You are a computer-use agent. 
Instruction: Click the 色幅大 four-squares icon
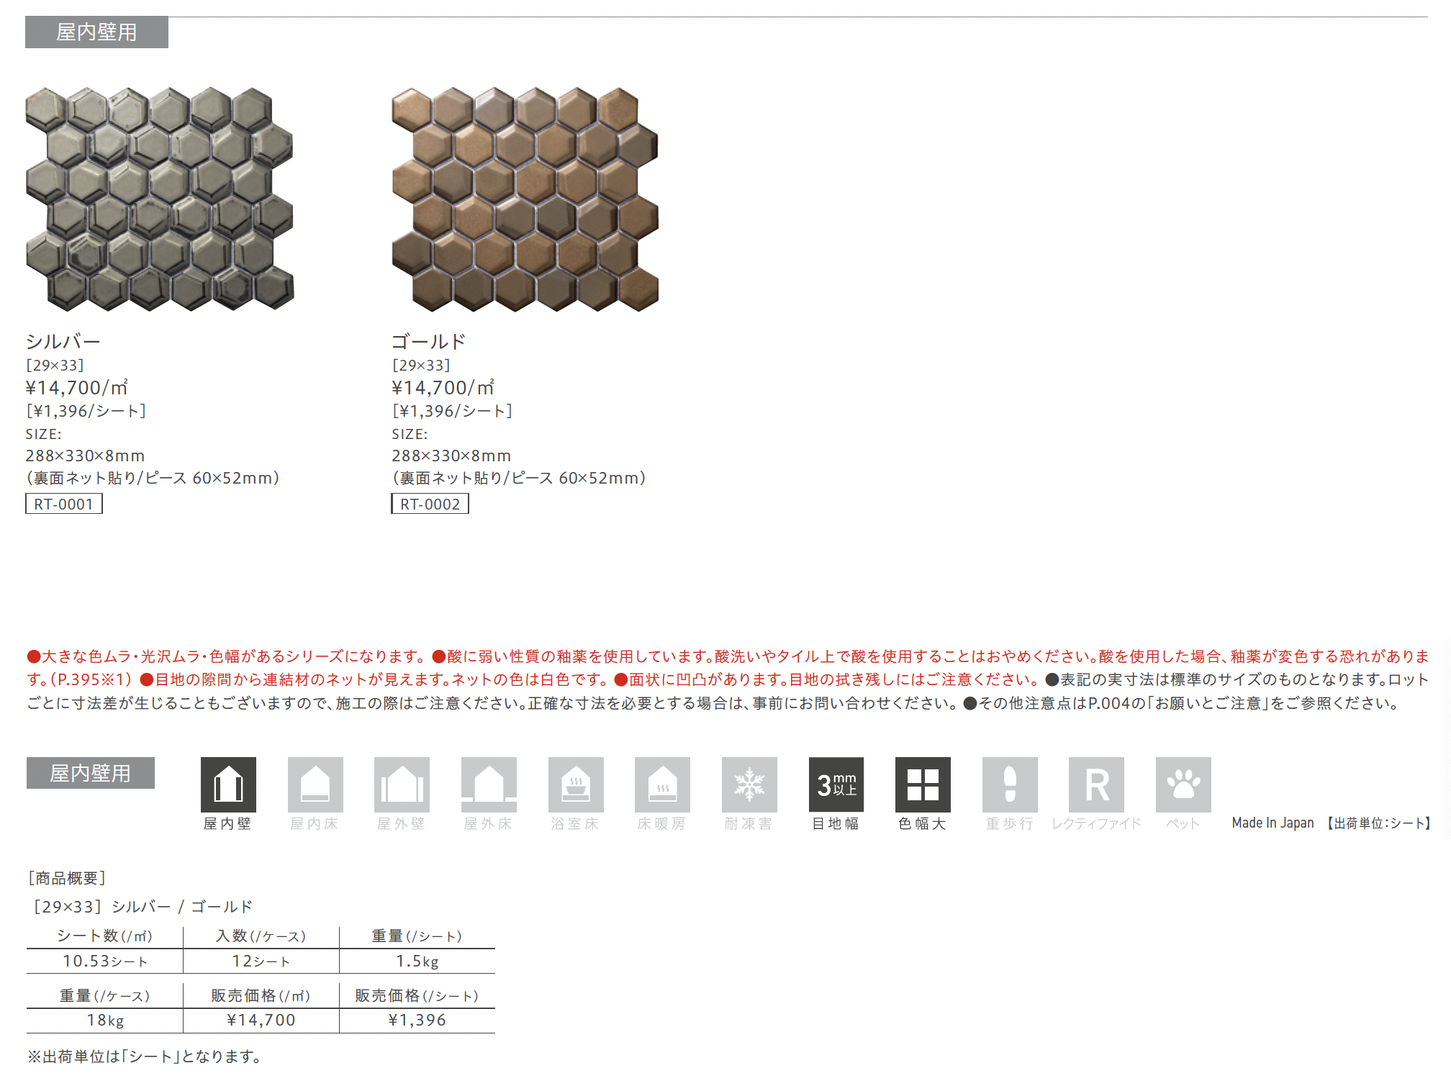[923, 784]
